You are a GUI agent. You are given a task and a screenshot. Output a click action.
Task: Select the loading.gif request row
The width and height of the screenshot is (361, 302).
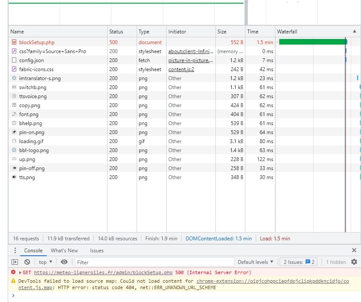(x=184, y=141)
